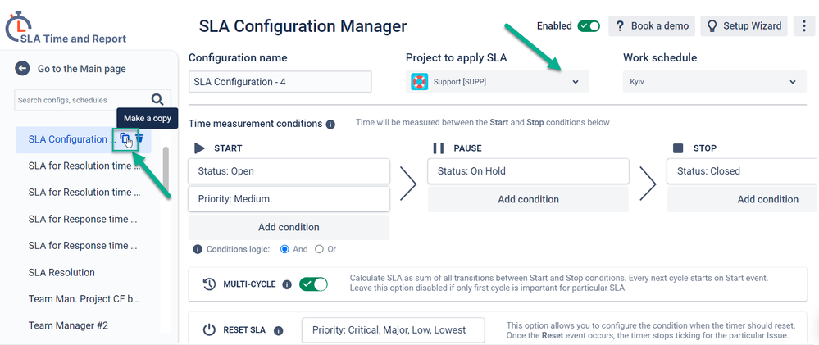Select the Or conditions logic radio
Image resolution: width=819 pixels, height=345 pixels.
[319, 249]
